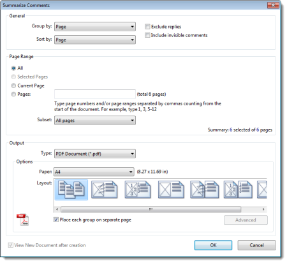This screenshot has width=287, height=263.
Task: Enable the Exclude replies checkbox
Action: click(147, 27)
